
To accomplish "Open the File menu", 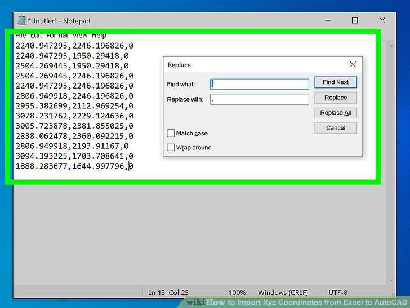I will (21, 36).
